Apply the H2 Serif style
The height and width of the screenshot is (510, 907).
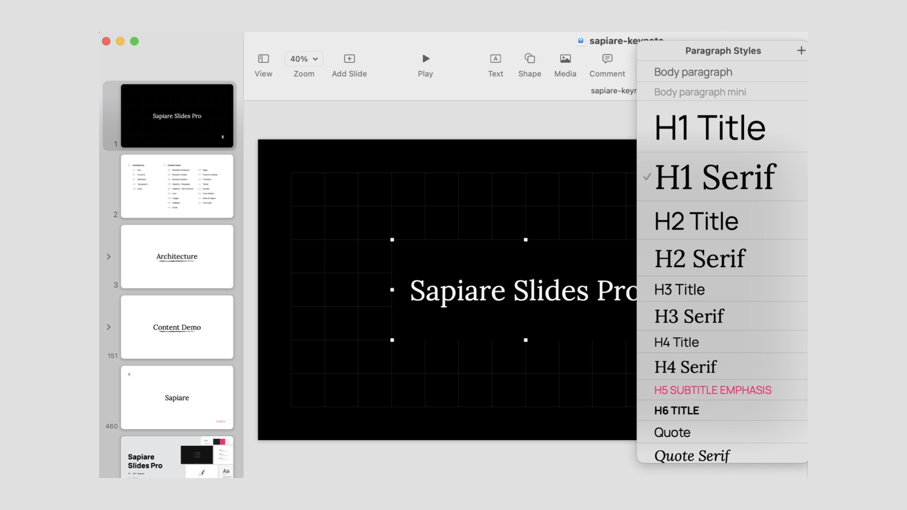(722, 258)
